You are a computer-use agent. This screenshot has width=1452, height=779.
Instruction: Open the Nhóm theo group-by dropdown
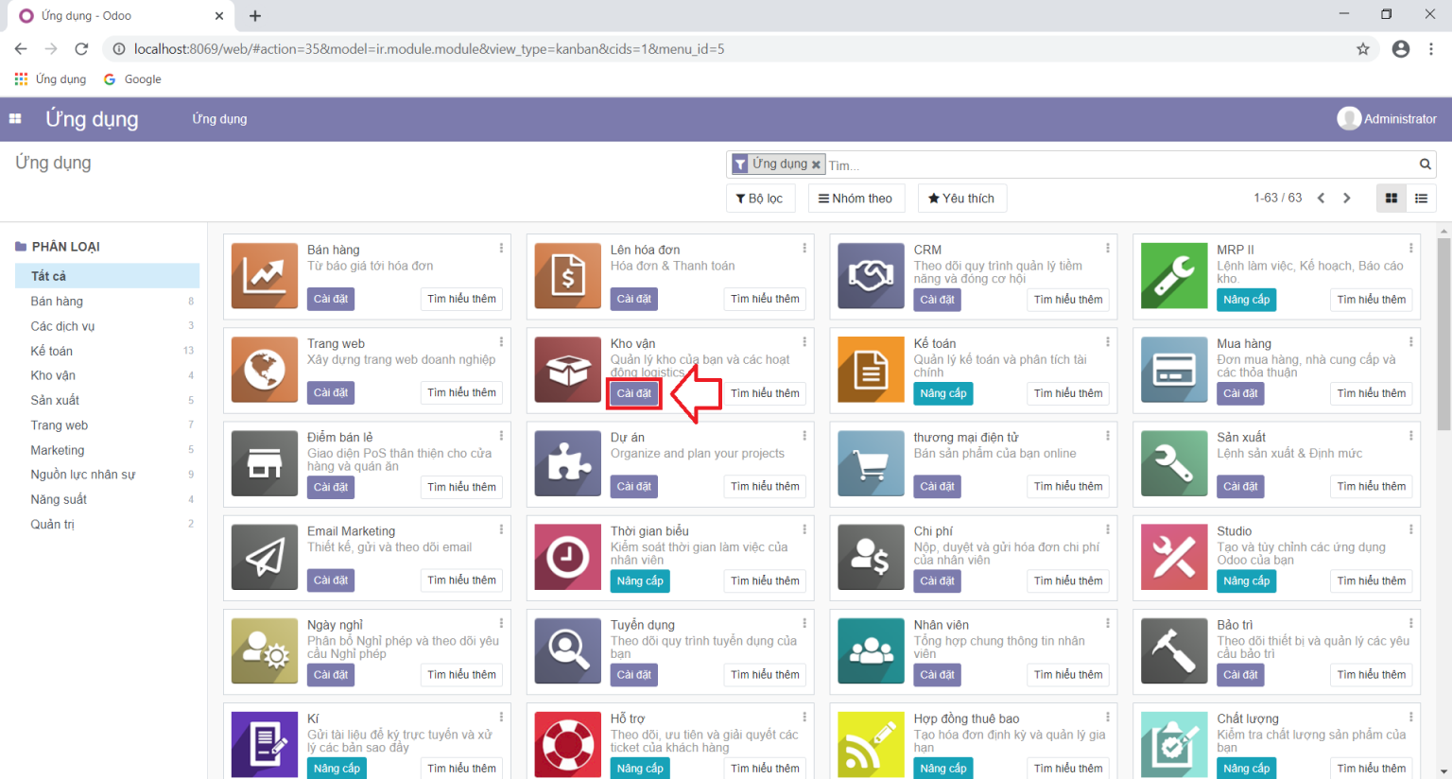[856, 198]
